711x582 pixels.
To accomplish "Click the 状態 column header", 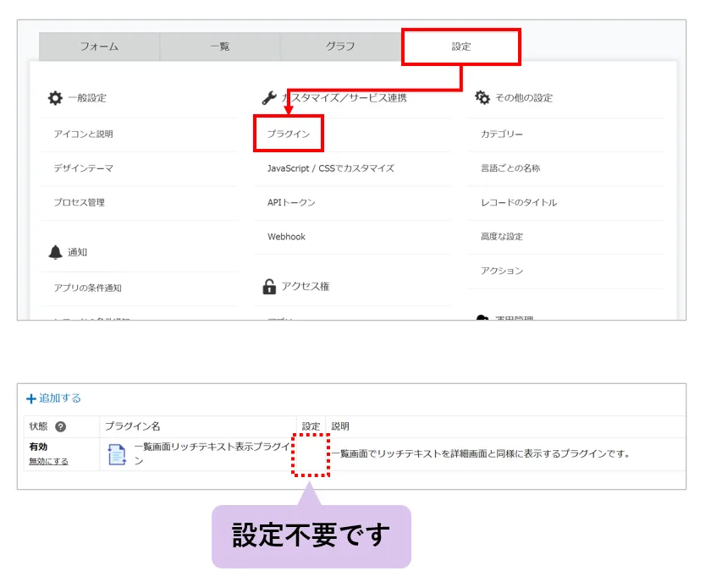I will point(39,426).
